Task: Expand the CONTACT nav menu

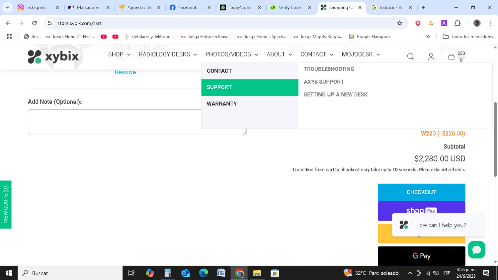Action: (317, 54)
